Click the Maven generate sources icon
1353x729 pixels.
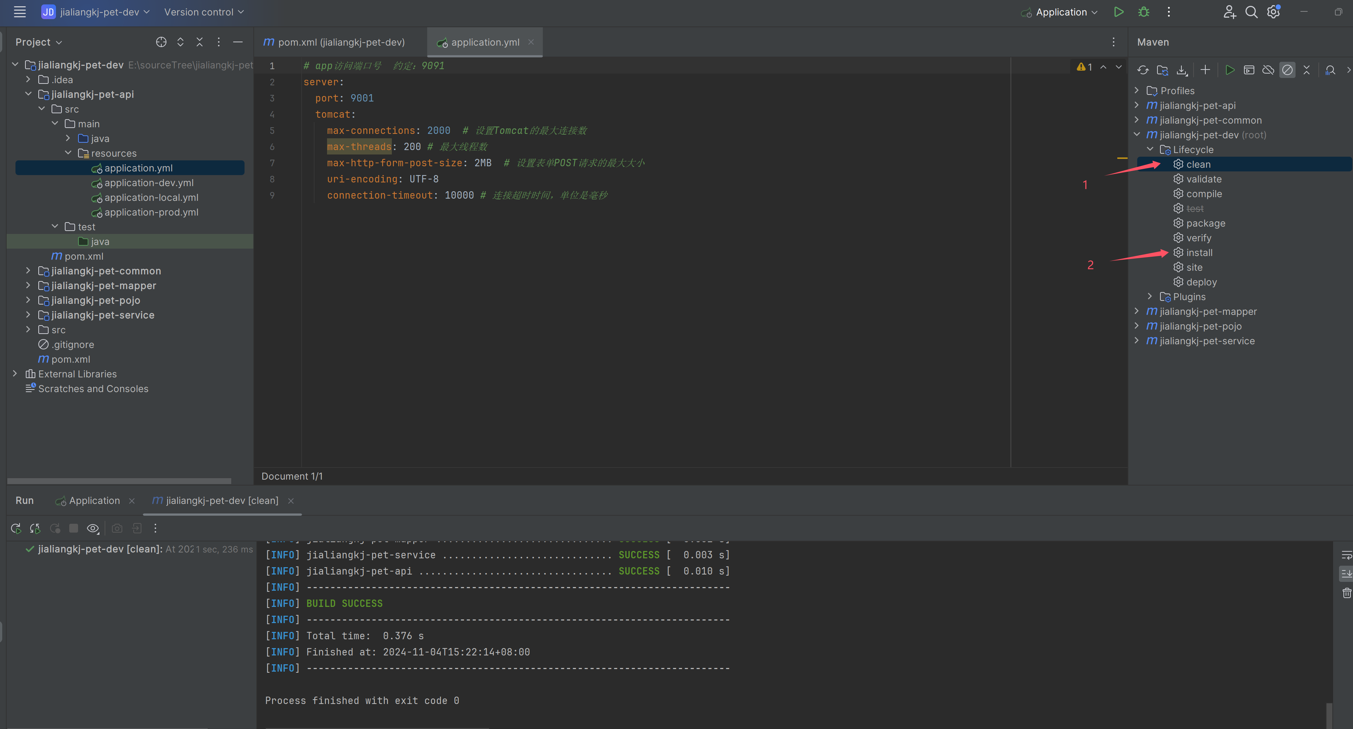pos(1162,69)
